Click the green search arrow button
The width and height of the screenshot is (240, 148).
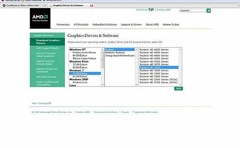click(x=208, y=10)
